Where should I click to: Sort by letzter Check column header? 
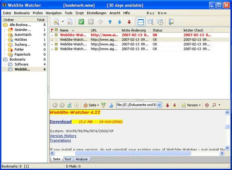[197, 30]
